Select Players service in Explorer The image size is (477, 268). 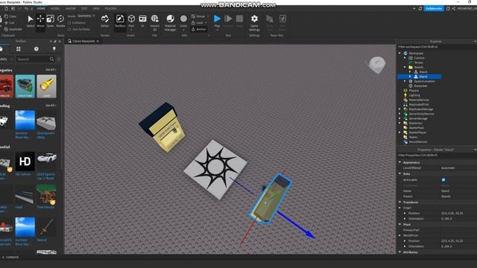click(x=414, y=91)
